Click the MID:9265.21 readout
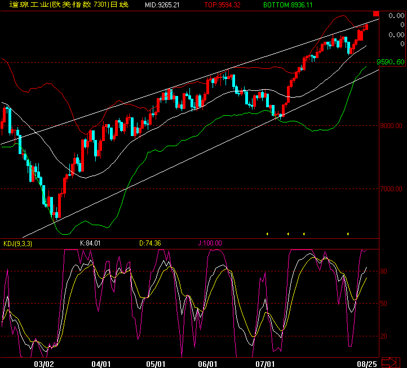This screenshot has height=368, width=407. tap(162, 5)
